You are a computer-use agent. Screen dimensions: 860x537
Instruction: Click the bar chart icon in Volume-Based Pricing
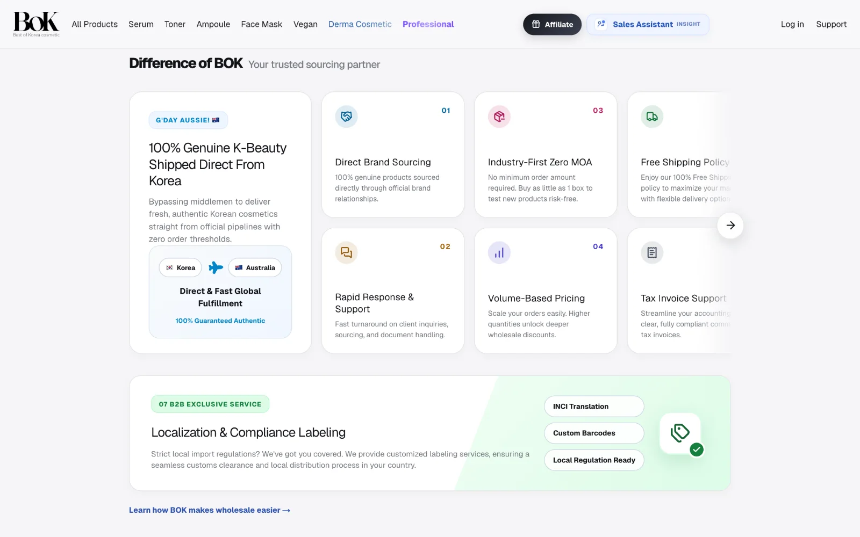(499, 252)
